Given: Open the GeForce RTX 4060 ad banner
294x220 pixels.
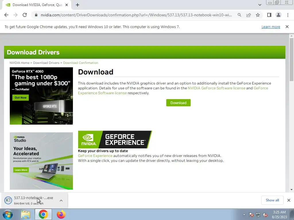Looking at the screenshot, I should (41, 96).
